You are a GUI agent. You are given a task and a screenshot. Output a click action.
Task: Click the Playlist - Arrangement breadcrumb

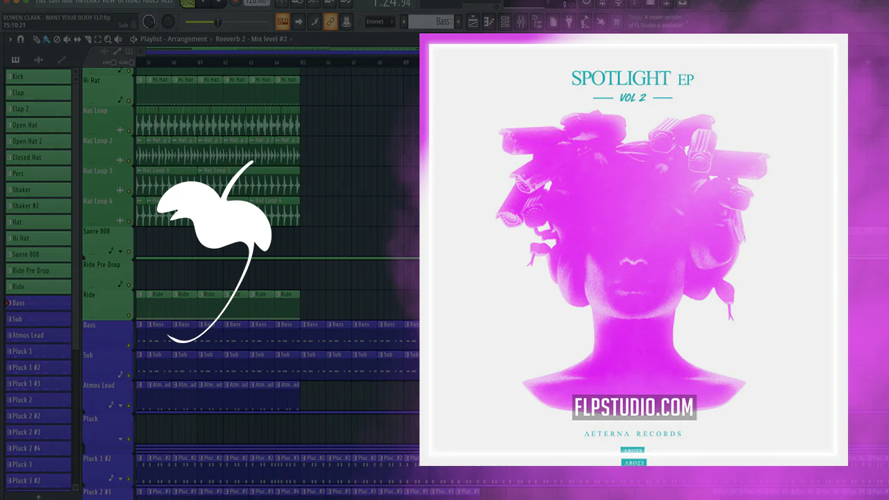point(174,40)
